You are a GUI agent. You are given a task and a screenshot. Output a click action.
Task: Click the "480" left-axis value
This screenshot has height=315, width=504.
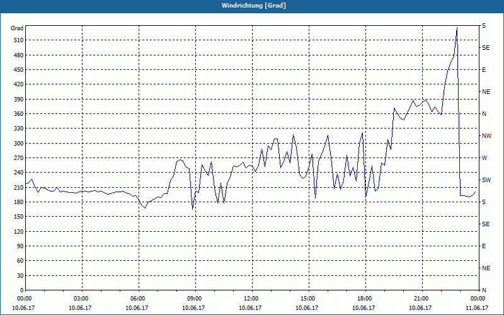[x=18, y=55]
